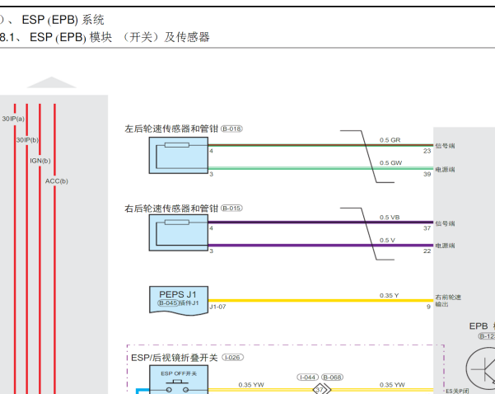The image size is (495, 394).
Task: Click the ESP/后视镜折叠开关 label
Action: [x=175, y=358]
